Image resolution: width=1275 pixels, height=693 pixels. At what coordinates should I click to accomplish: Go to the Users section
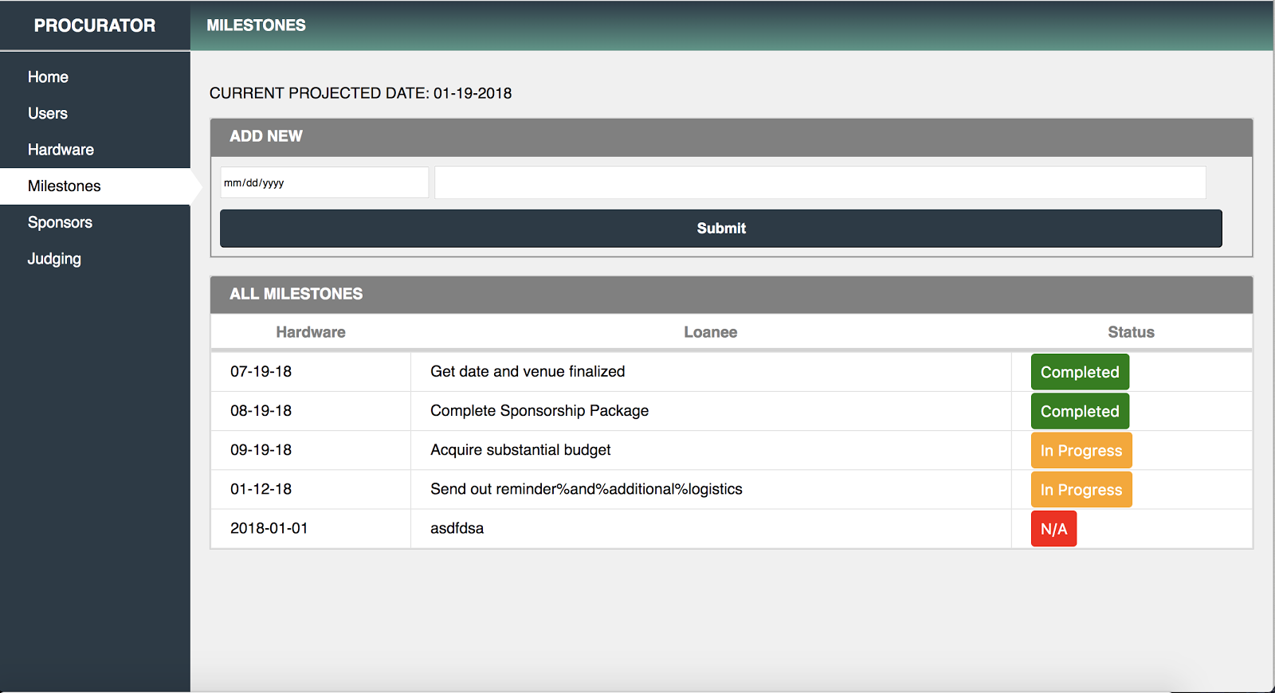click(x=48, y=113)
